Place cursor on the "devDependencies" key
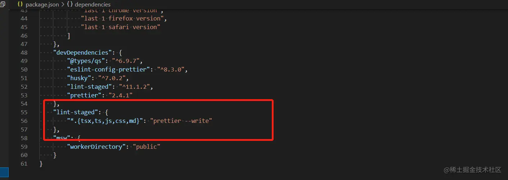508x180 pixels. click(x=82, y=52)
